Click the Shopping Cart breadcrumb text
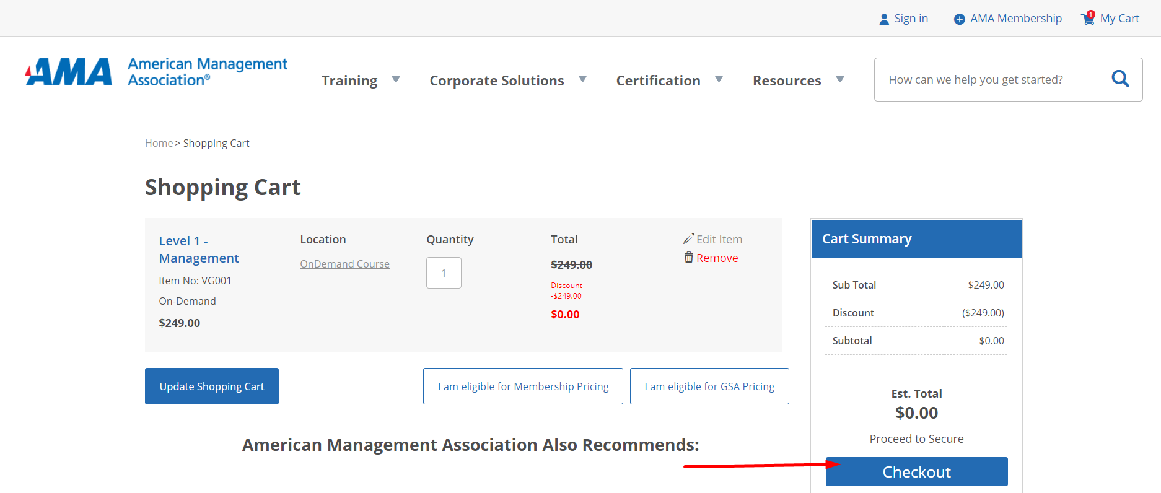 click(x=216, y=143)
